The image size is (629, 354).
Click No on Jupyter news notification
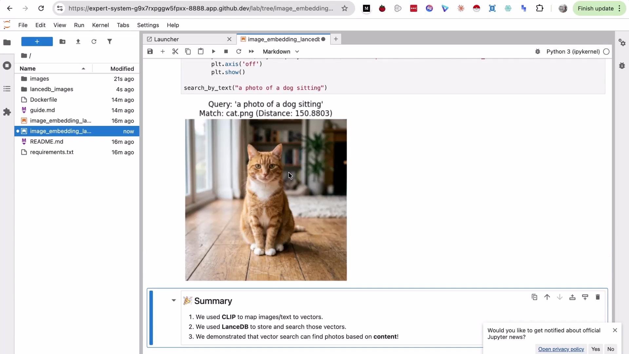[611, 349]
